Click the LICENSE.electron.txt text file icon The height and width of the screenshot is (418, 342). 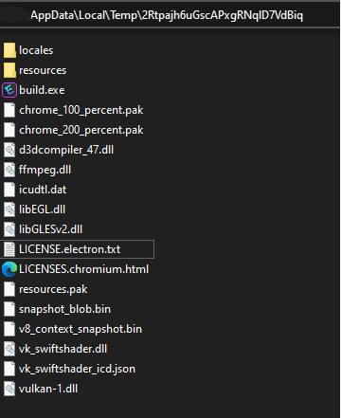(x=9, y=249)
